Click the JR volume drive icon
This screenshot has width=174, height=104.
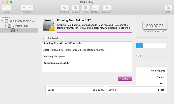pyautogui.click(x=13, y=30)
